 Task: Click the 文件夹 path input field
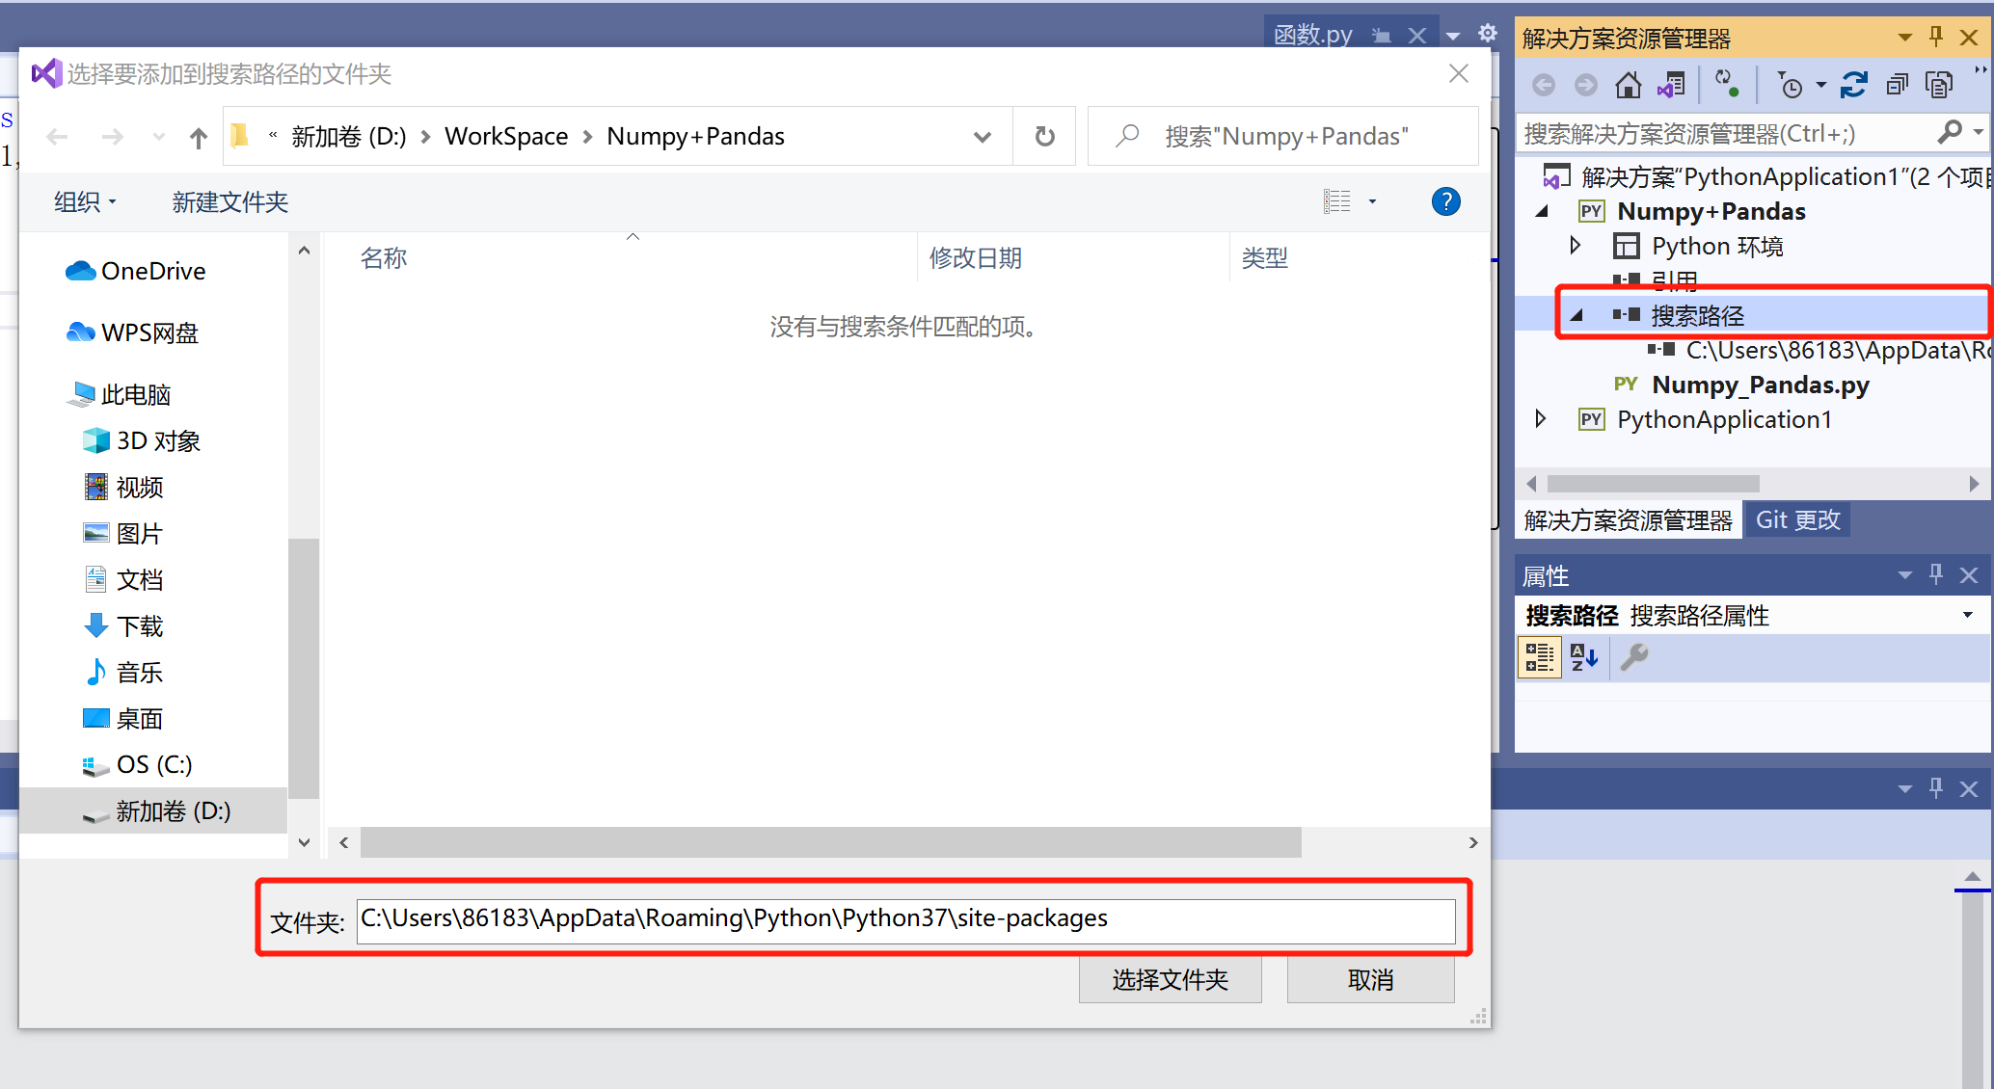coord(906,919)
